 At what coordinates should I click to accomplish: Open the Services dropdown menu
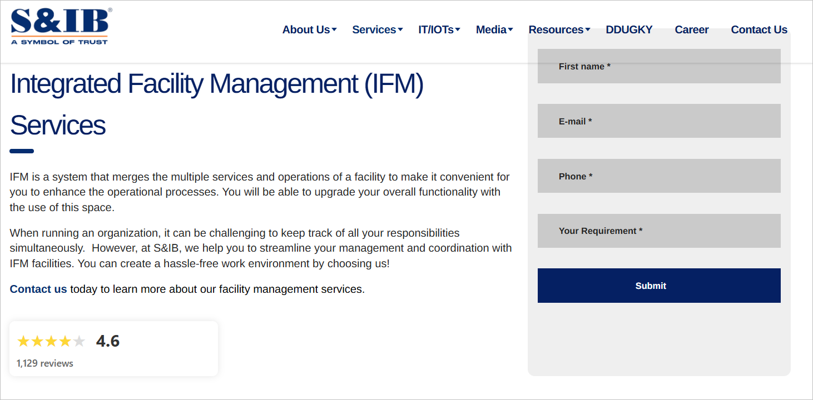point(377,30)
